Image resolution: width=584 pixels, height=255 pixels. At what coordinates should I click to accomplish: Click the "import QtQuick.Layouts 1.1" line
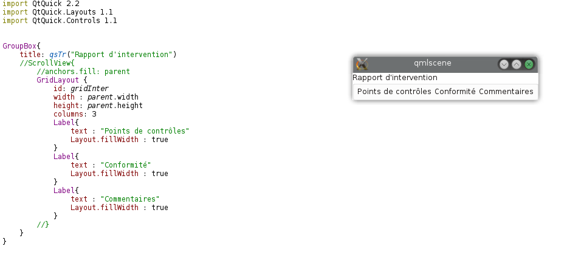58,12
